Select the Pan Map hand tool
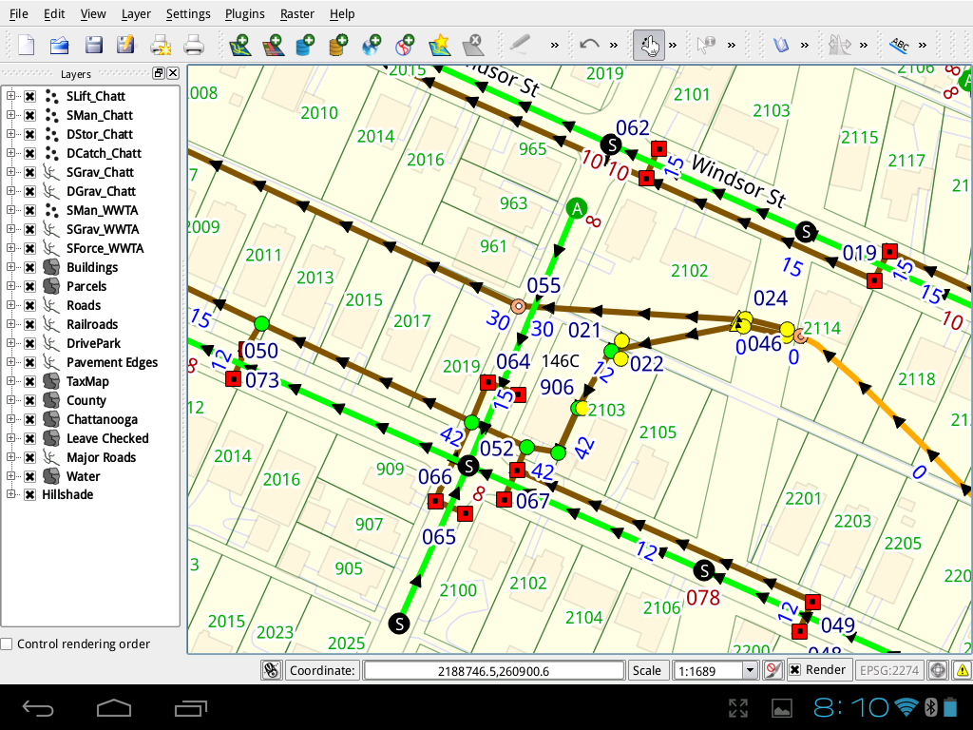Image resolution: width=973 pixels, height=730 pixels. pos(649,45)
